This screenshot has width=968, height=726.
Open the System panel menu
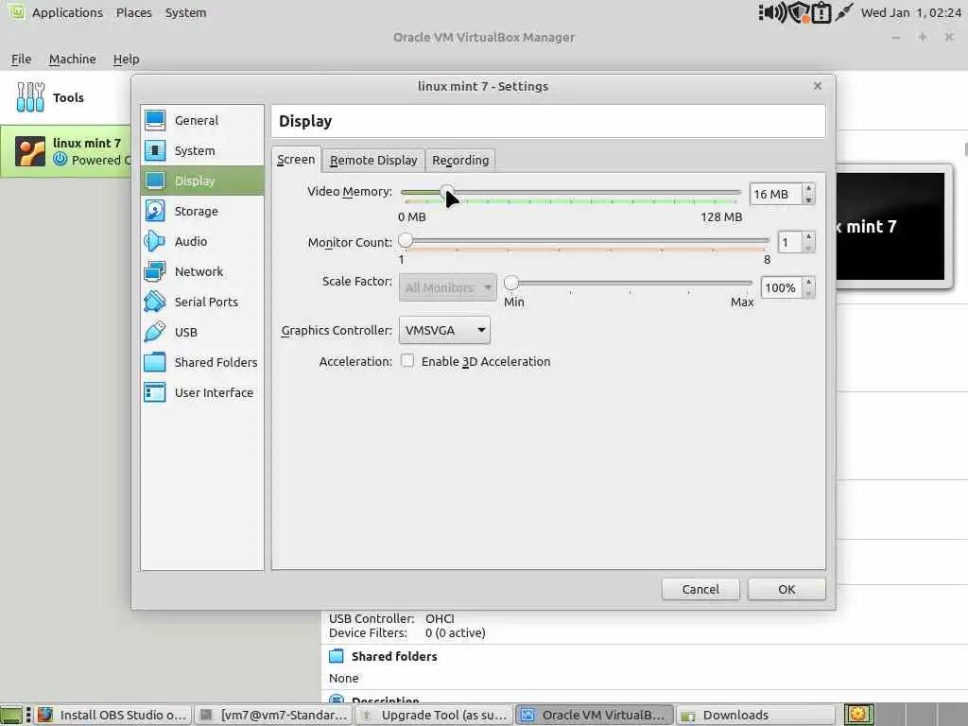186,12
